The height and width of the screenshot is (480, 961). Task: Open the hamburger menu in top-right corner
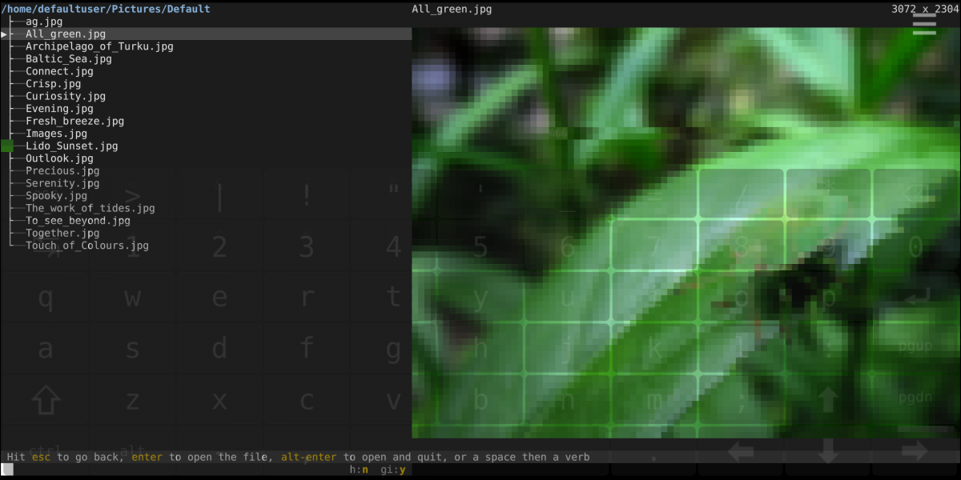click(x=923, y=23)
